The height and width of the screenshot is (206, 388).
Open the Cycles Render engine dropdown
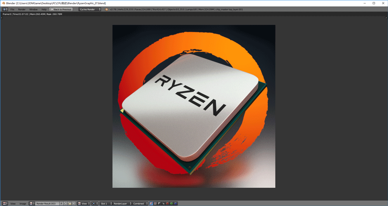pos(90,9)
